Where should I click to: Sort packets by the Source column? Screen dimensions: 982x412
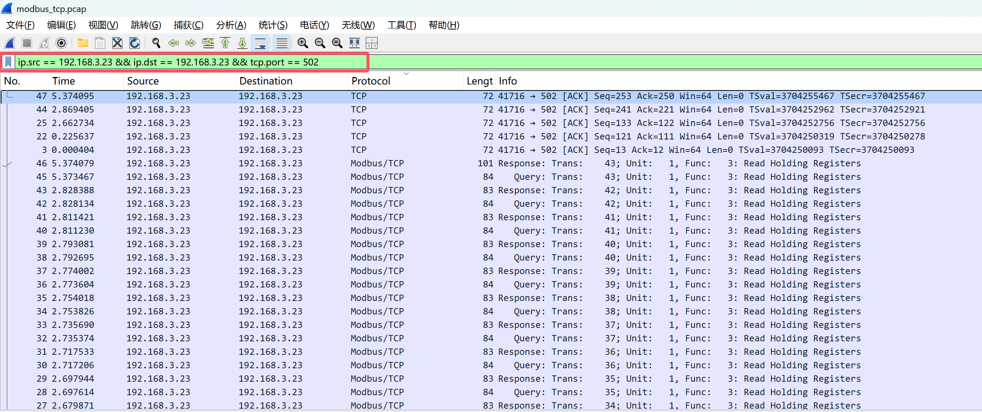pyautogui.click(x=180, y=81)
